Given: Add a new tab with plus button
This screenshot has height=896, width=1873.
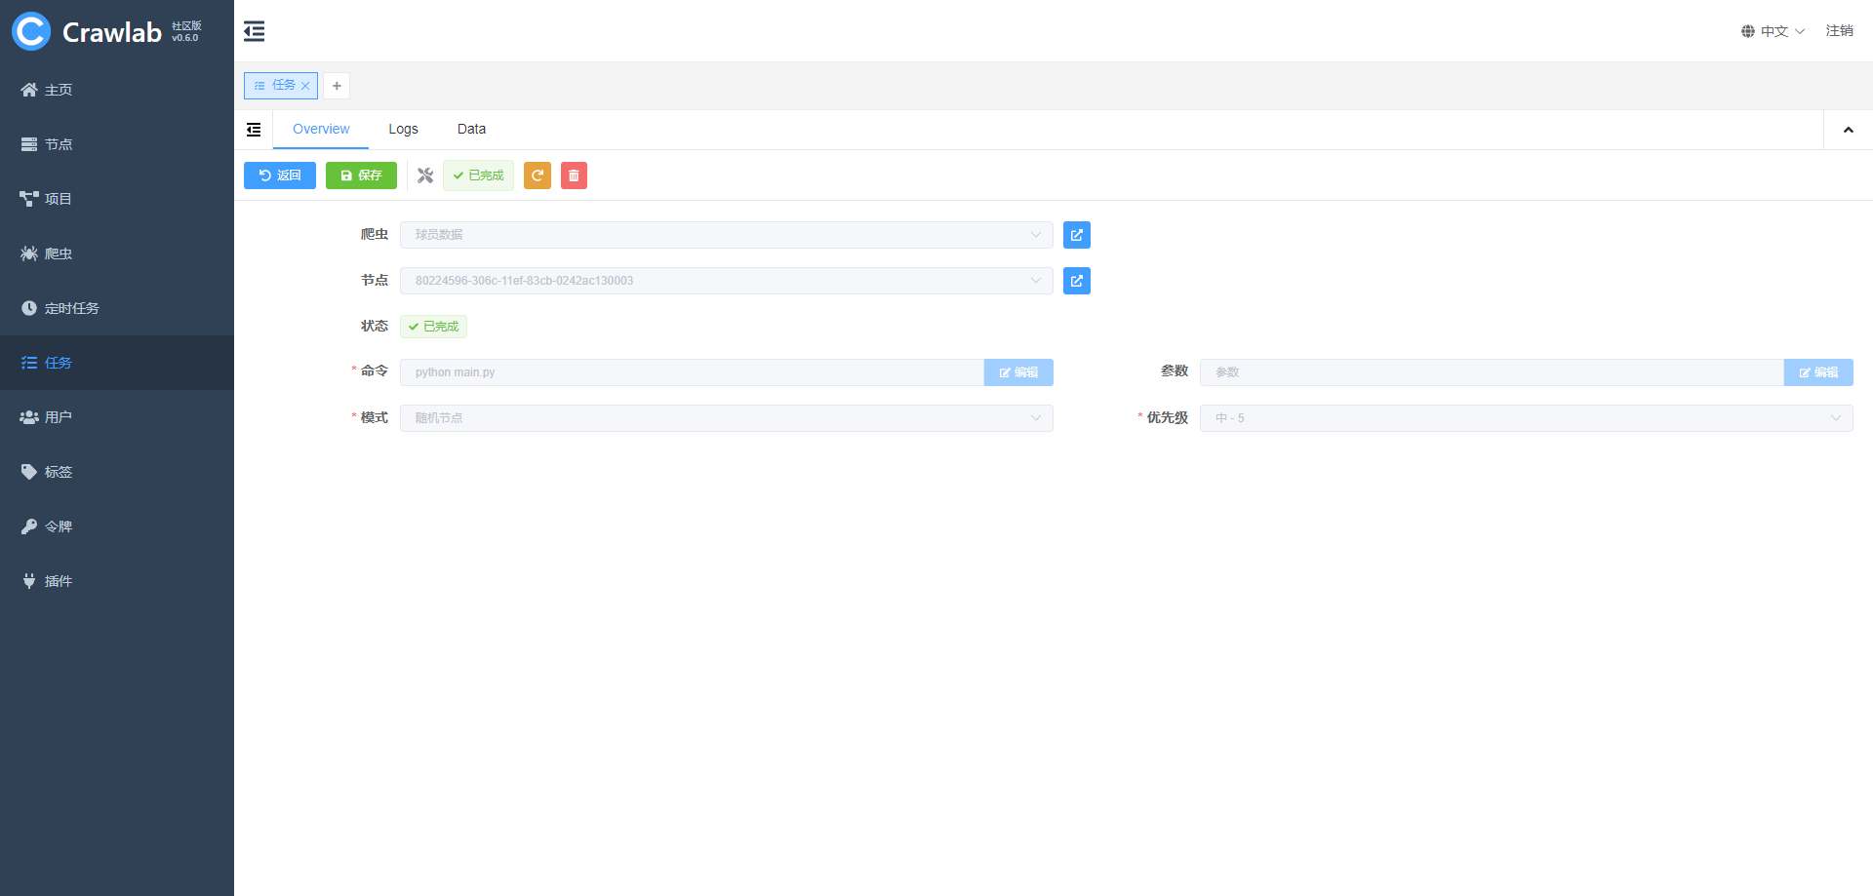Looking at the screenshot, I should tap(337, 86).
